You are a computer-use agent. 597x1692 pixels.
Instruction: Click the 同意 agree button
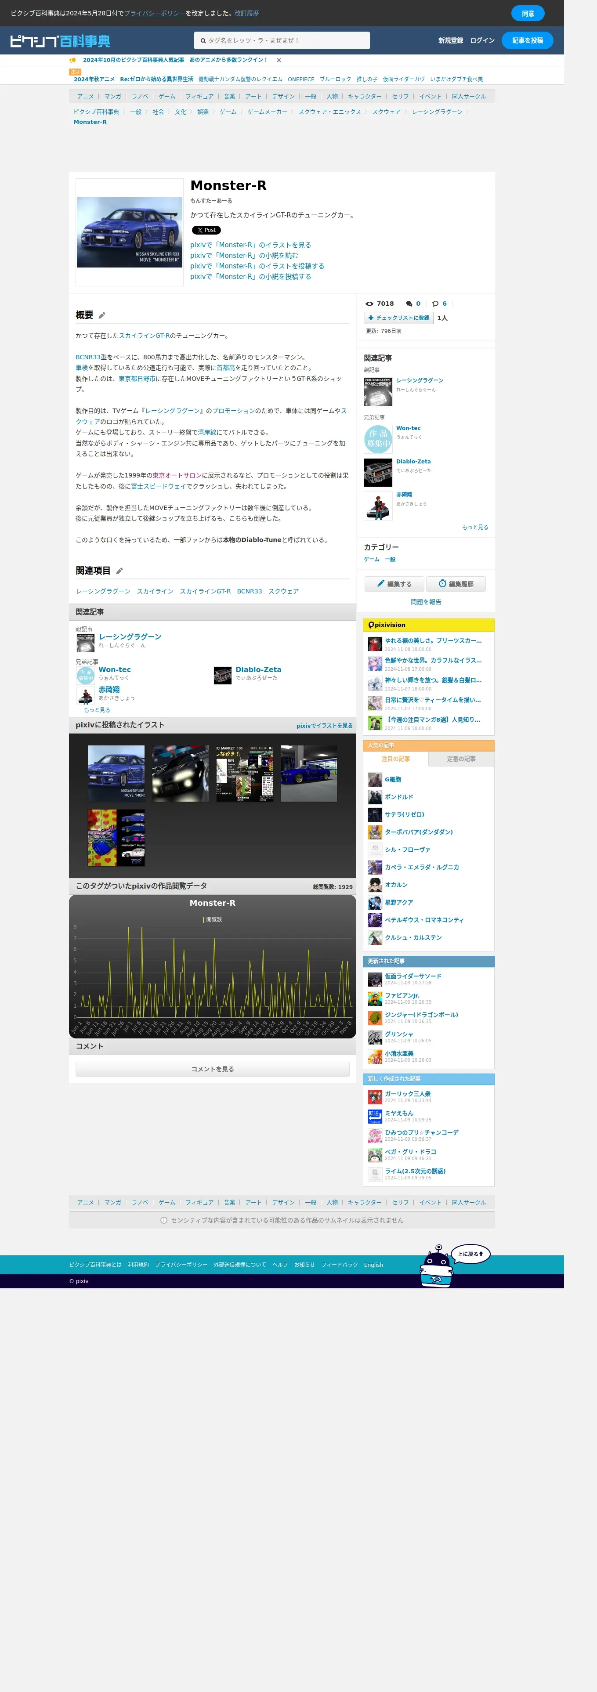pos(528,13)
